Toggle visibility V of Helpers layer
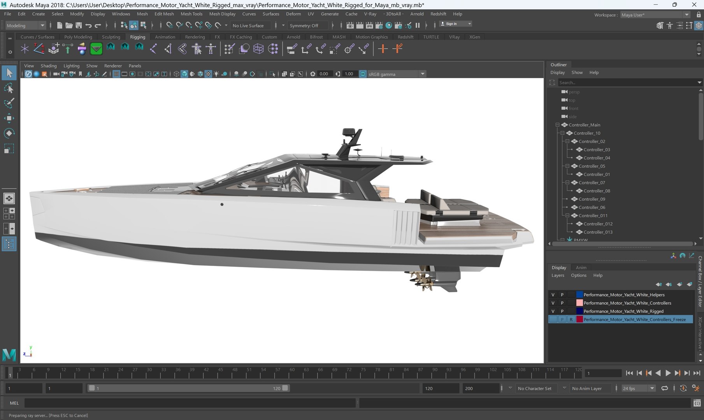The width and height of the screenshot is (704, 420). click(553, 295)
